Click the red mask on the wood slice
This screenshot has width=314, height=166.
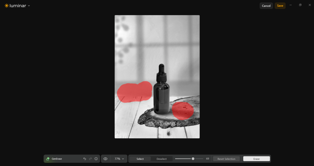183,111
